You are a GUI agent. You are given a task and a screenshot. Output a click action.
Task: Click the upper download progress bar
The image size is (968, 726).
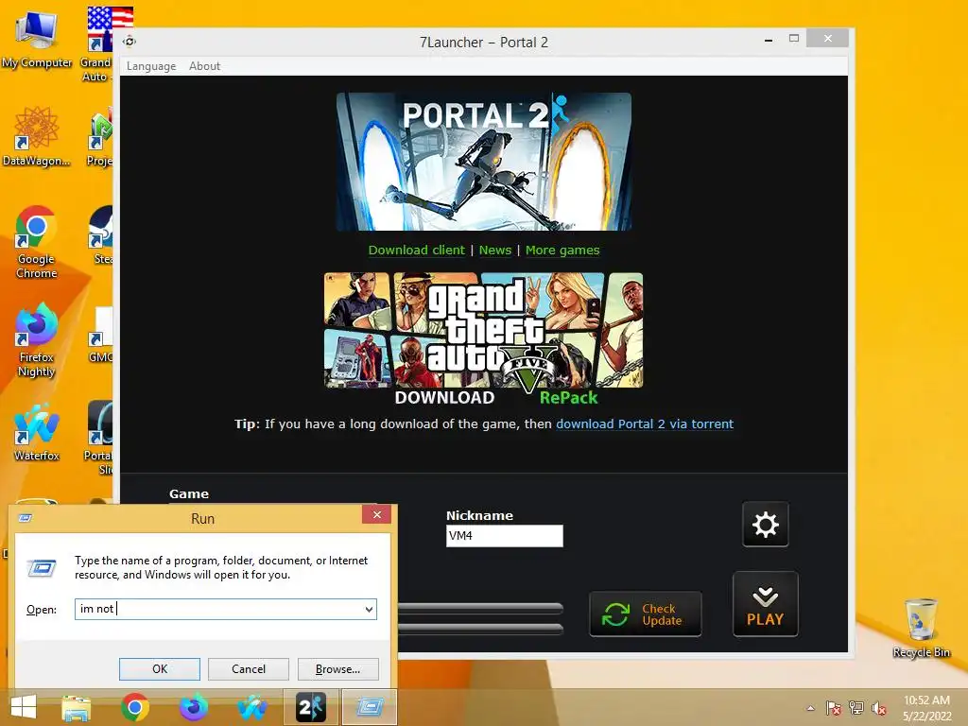(x=480, y=609)
